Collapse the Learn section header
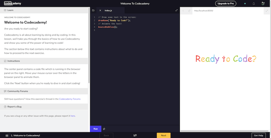 44,10
